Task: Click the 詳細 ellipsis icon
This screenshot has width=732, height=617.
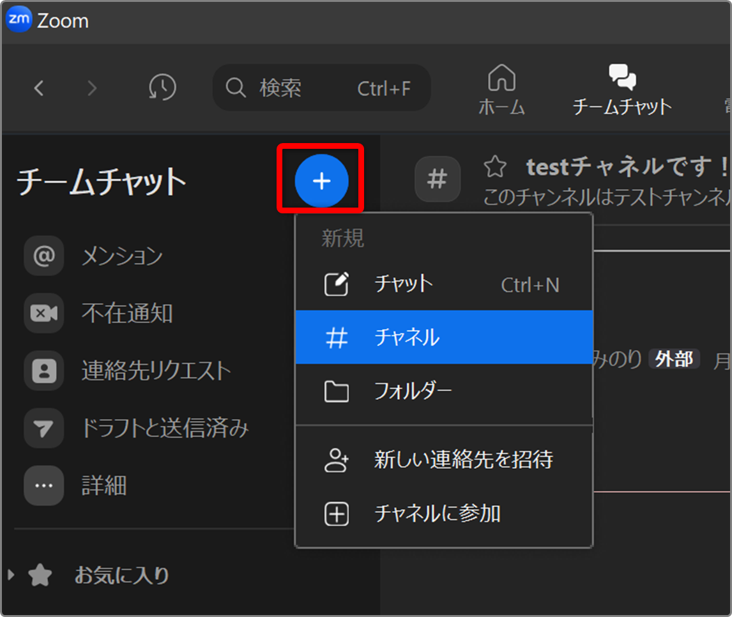Action: [x=44, y=485]
